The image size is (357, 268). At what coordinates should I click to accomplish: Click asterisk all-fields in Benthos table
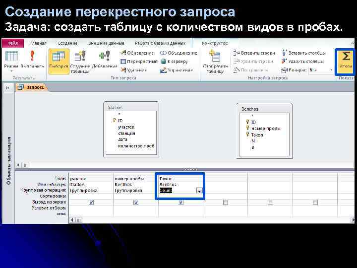coord(252,116)
